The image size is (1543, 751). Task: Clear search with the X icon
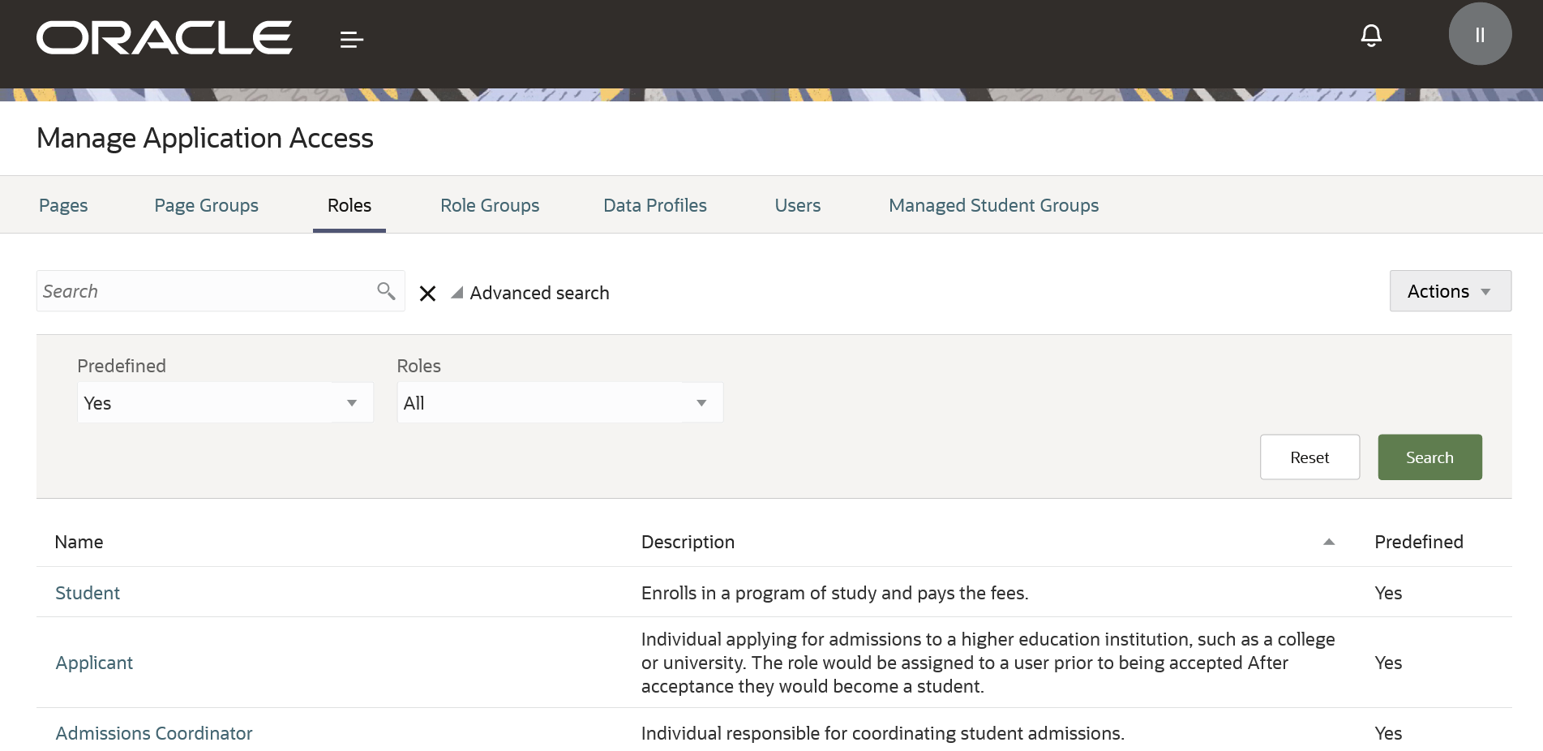(x=427, y=294)
